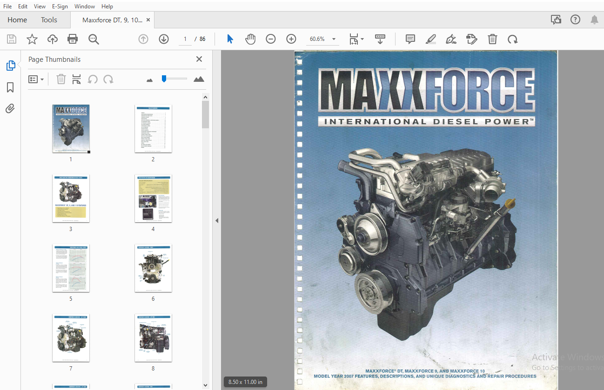Click the thumbnails panel scrollbar thumb
The height and width of the screenshot is (390, 604).
point(206,115)
